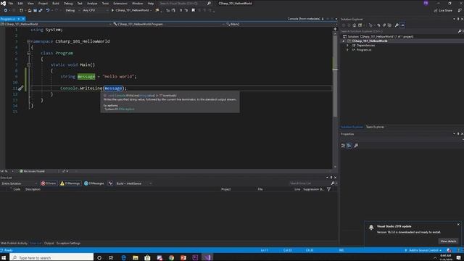Toggle auto-hide pin on Error List
The image size is (464, 261).
pyautogui.click(x=331, y=178)
